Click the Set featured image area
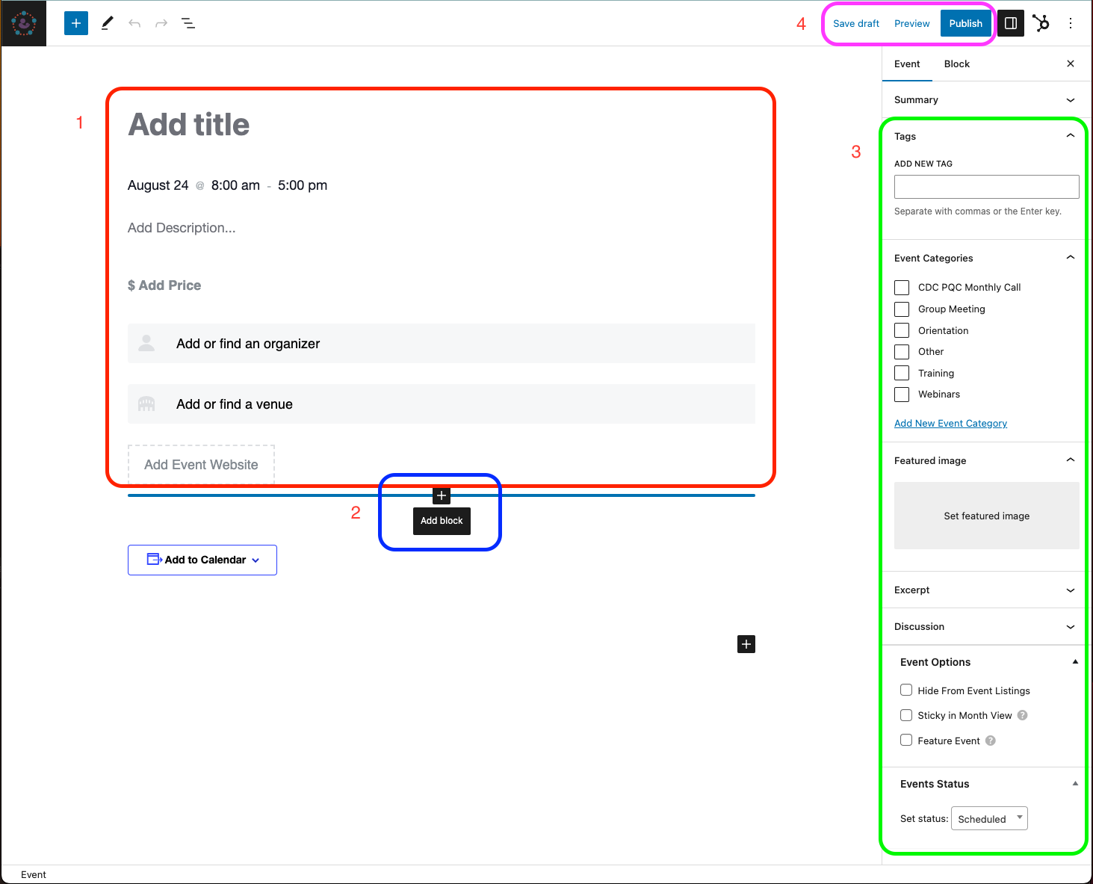 coord(986,516)
